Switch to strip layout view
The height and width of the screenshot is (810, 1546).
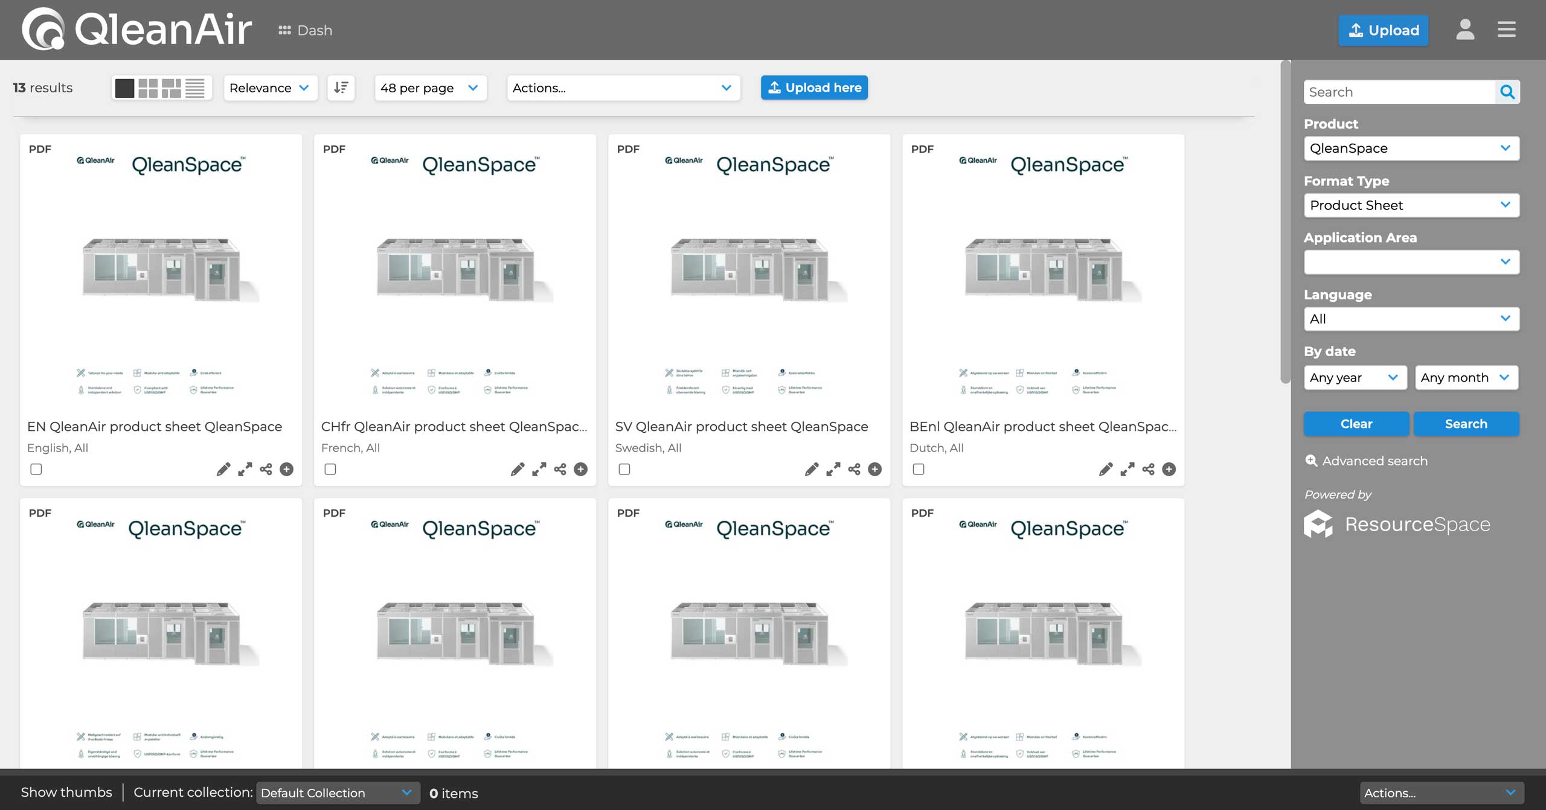(x=172, y=88)
